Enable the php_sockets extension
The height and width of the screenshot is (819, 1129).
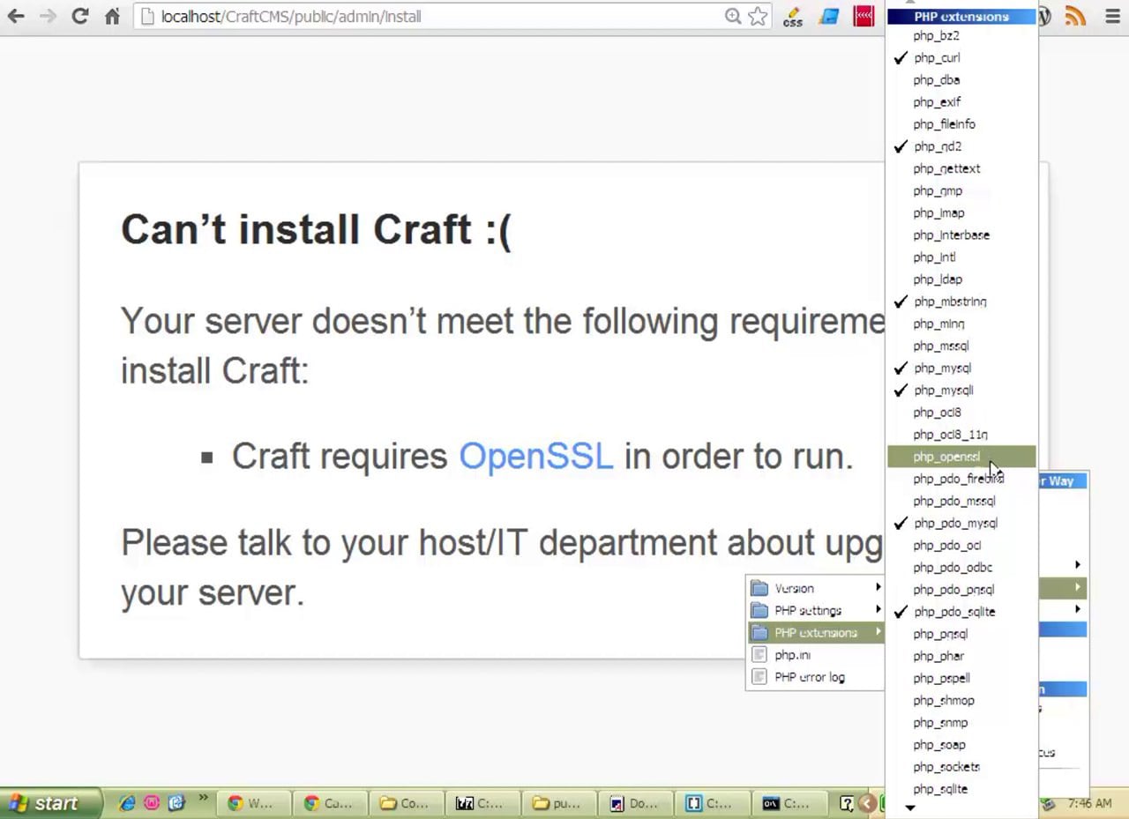click(x=961, y=767)
